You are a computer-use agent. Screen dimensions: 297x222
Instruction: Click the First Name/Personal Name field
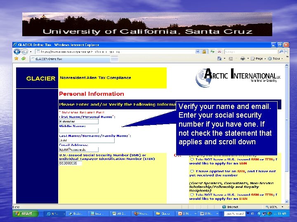click(79, 121)
